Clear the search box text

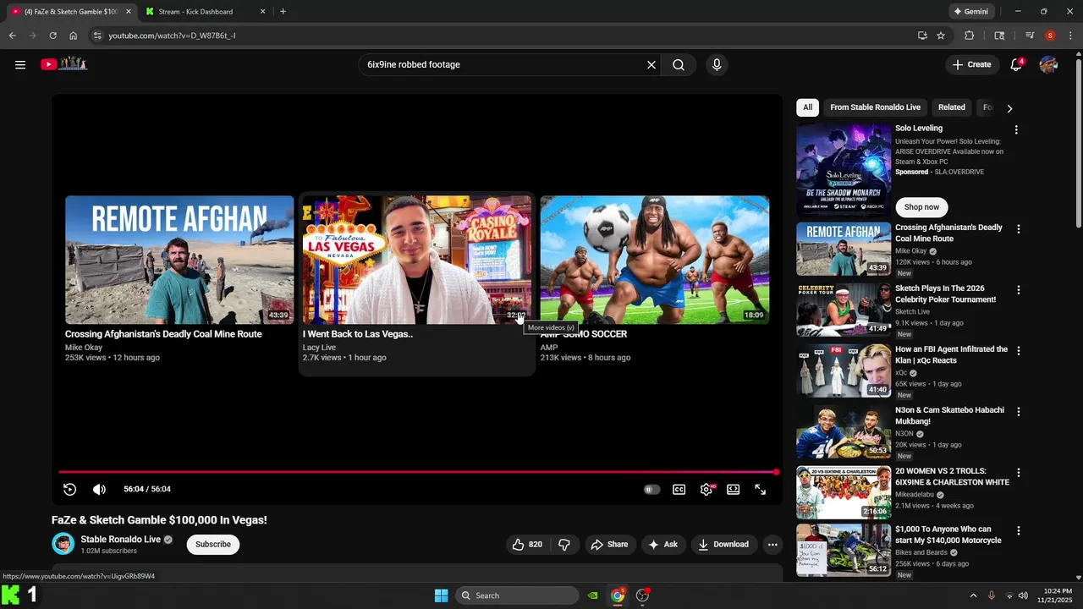tap(651, 64)
